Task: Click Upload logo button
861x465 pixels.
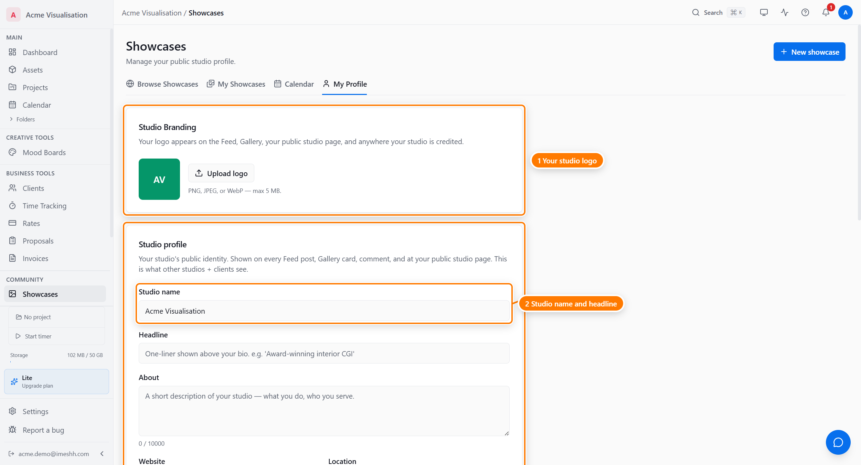Action: click(221, 173)
